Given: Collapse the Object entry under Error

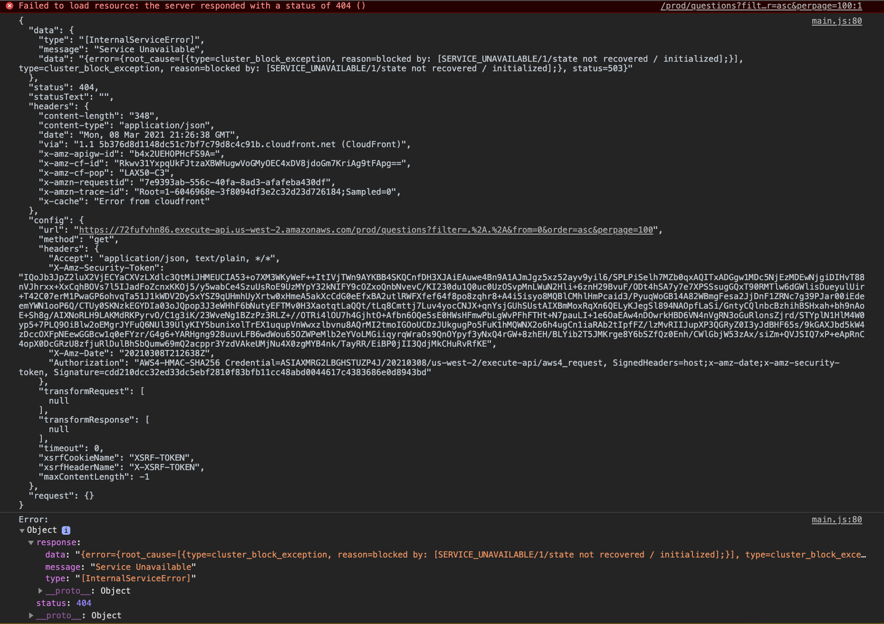Looking at the screenshot, I should 22,530.
